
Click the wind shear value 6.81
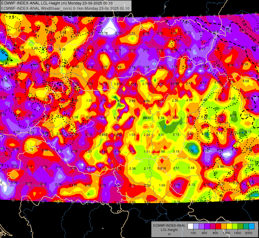tap(8, 30)
